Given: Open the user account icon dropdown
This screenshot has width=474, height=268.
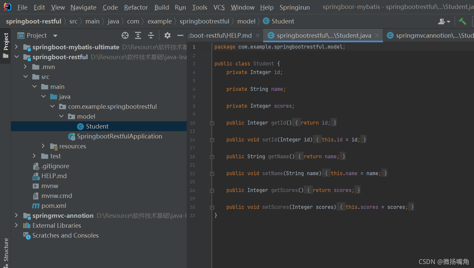Looking at the screenshot, I should click(x=444, y=21).
